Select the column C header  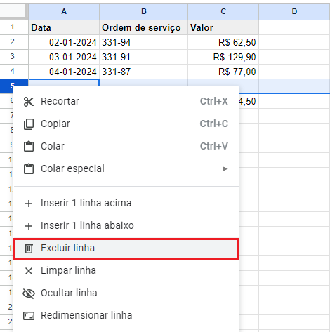pos(223,11)
